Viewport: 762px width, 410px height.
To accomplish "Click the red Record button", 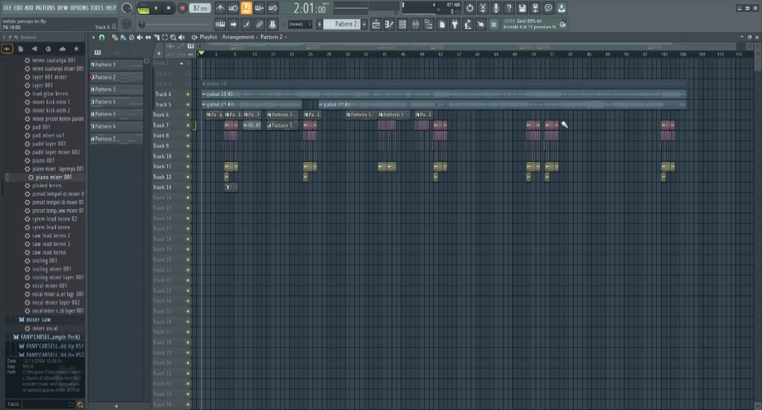I will [182, 8].
